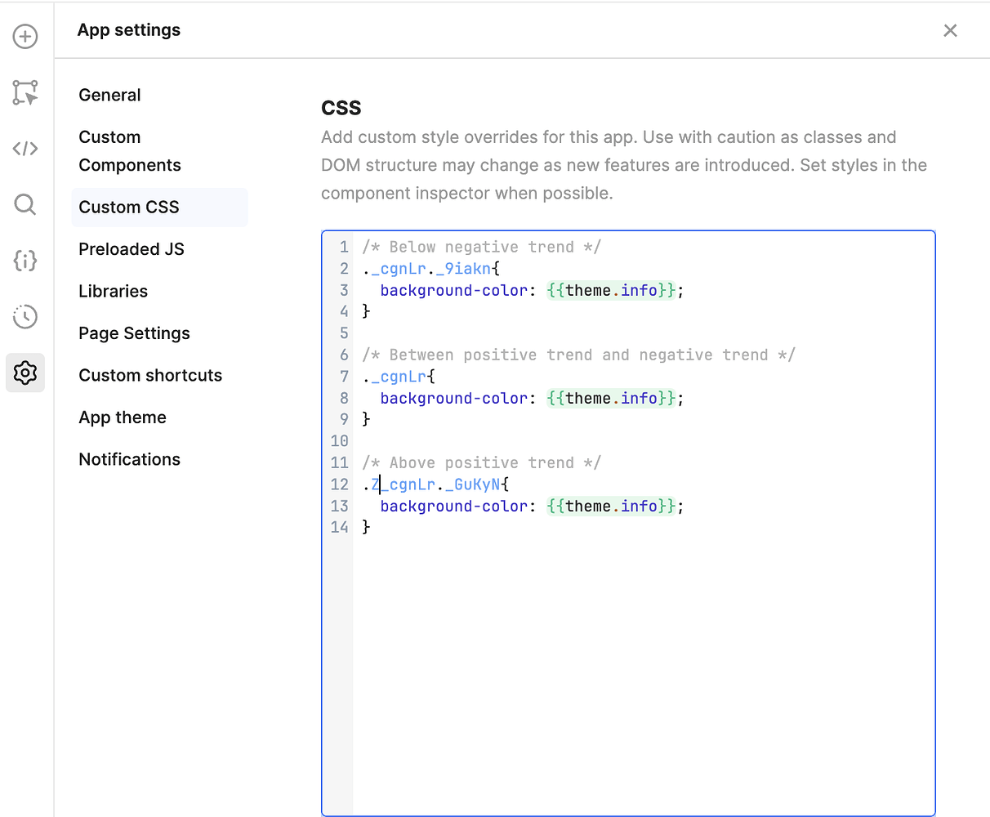The width and height of the screenshot is (990, 817).
Task: Open the release history clock icon
Action: 25,316
